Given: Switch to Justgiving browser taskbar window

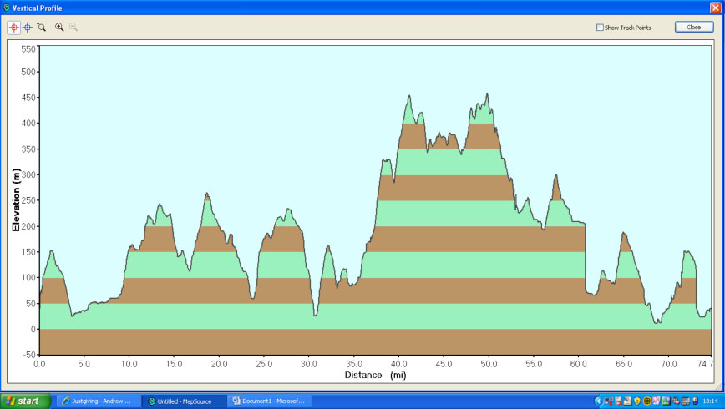Looking at the screenshot, I should [x=98, y=401].
